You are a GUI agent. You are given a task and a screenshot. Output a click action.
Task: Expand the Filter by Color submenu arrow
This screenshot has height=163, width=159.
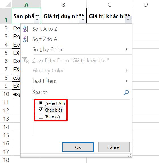[127, 70]
